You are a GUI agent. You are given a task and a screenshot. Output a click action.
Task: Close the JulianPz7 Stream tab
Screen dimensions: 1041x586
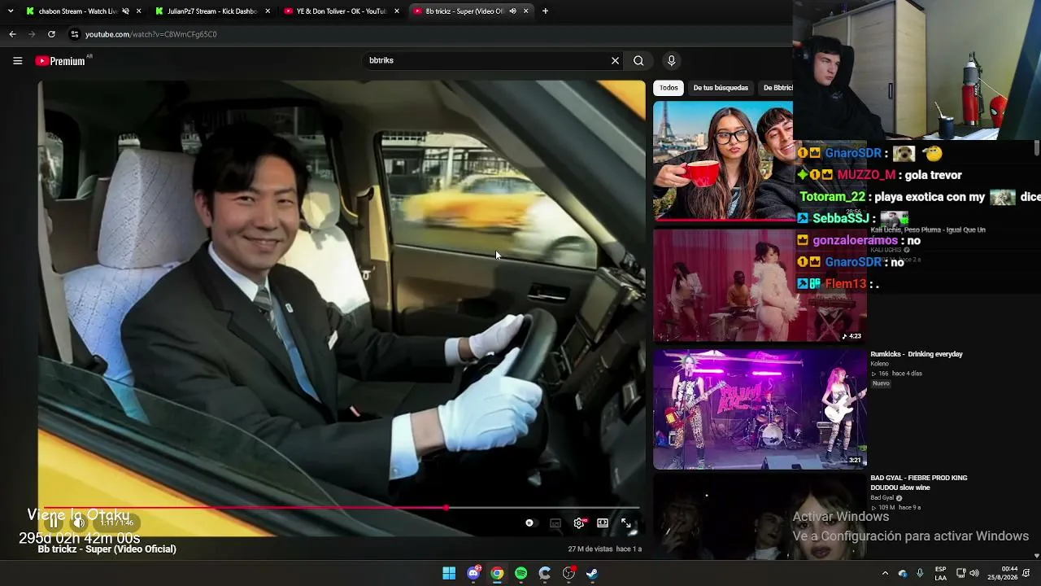coord(268,11)
